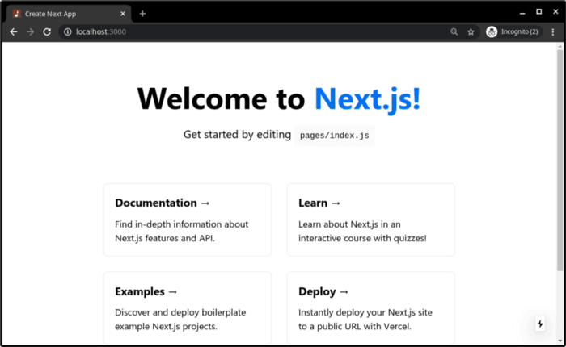
Task: Click the vertical page scrollbar thumb
Action: click(x=560, y=161)
